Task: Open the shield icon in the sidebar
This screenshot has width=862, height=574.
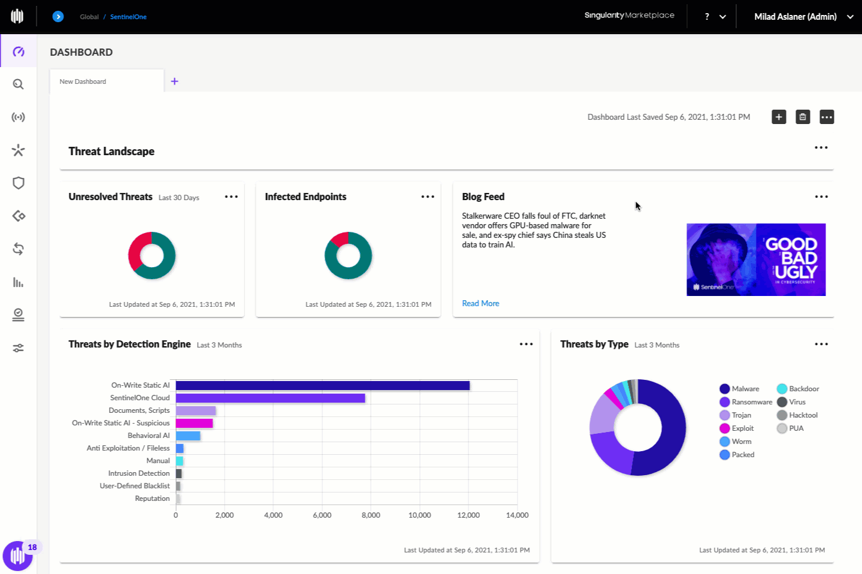Action: click(18, 183)
